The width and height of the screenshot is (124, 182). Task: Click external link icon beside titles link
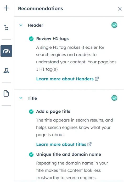click(x=89, y=144)
